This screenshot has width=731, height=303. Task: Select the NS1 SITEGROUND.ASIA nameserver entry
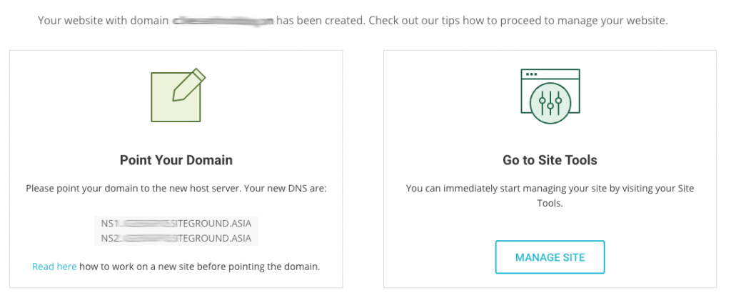click(x=176, y=224)
